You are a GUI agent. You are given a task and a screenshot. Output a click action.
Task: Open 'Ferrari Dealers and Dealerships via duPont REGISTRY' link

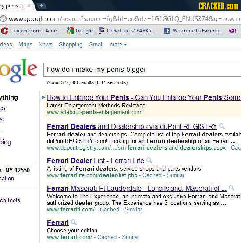tap(132, 126)
